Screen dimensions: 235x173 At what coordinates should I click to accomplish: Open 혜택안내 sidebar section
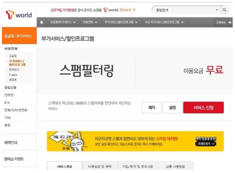(11, 143)
